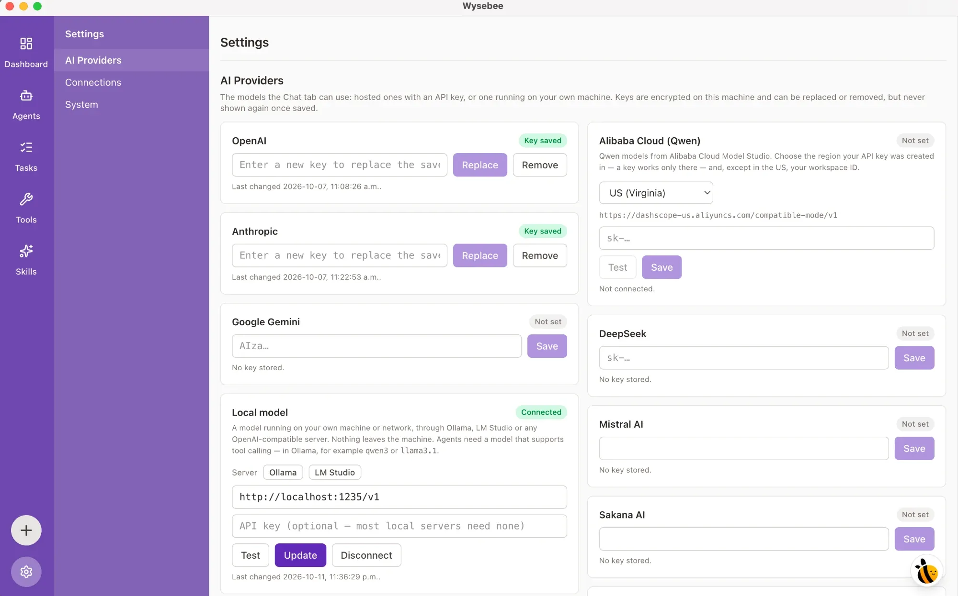958x596 pixels.
Task: Click the dashscope-us endpoint URL text
Action: tap(718, 215)
